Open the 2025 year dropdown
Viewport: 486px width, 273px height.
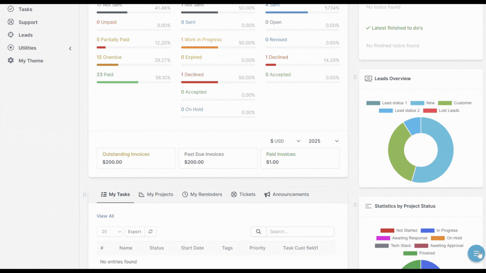point(324,141)
